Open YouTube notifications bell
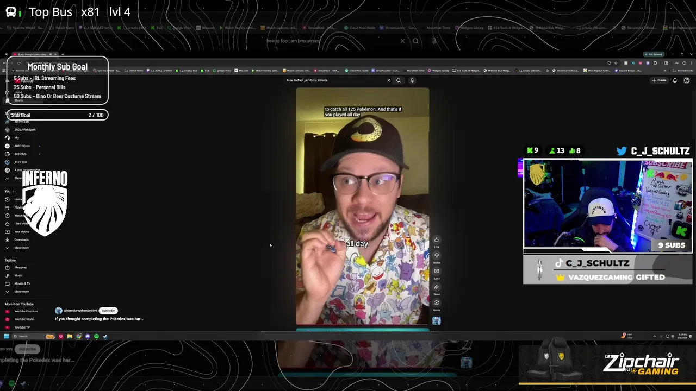This screenshot has height=391, width=696. pyautogui.click(x=675, y=80)
